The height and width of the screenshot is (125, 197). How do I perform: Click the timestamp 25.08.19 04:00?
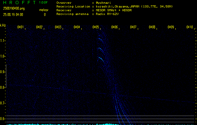point(13,15)
